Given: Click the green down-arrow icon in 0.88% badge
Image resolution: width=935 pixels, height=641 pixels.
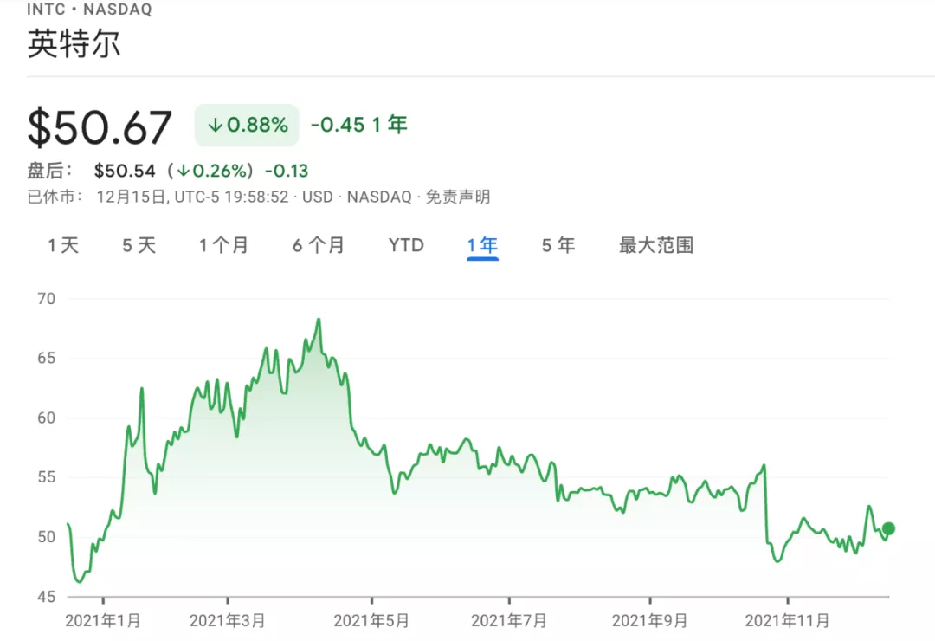Looking at the screenshot, I should 214,125.
